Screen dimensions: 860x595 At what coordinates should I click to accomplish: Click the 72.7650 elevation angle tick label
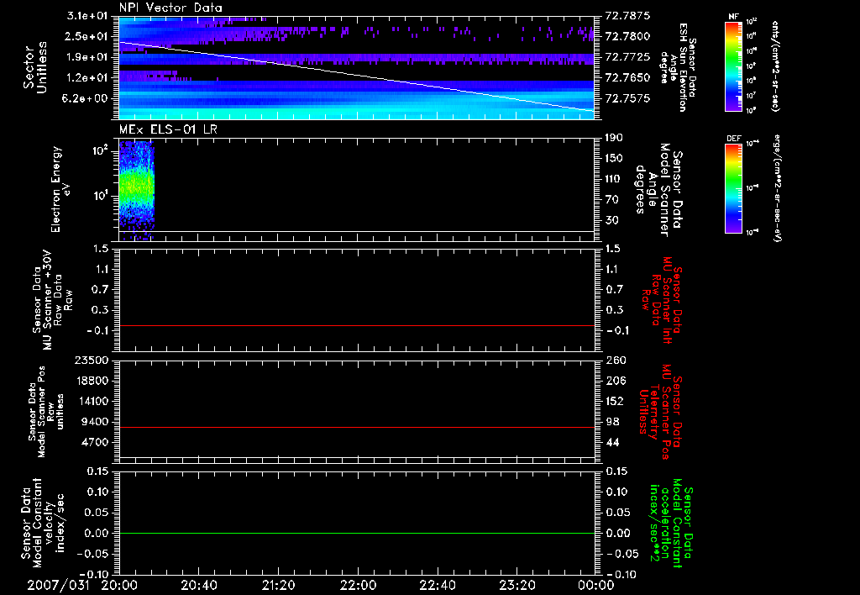pyautogui.click(x=627, y=78)
